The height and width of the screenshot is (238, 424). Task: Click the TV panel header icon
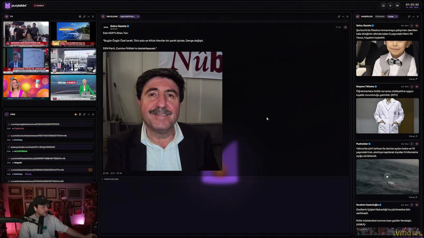coord(7,17)
